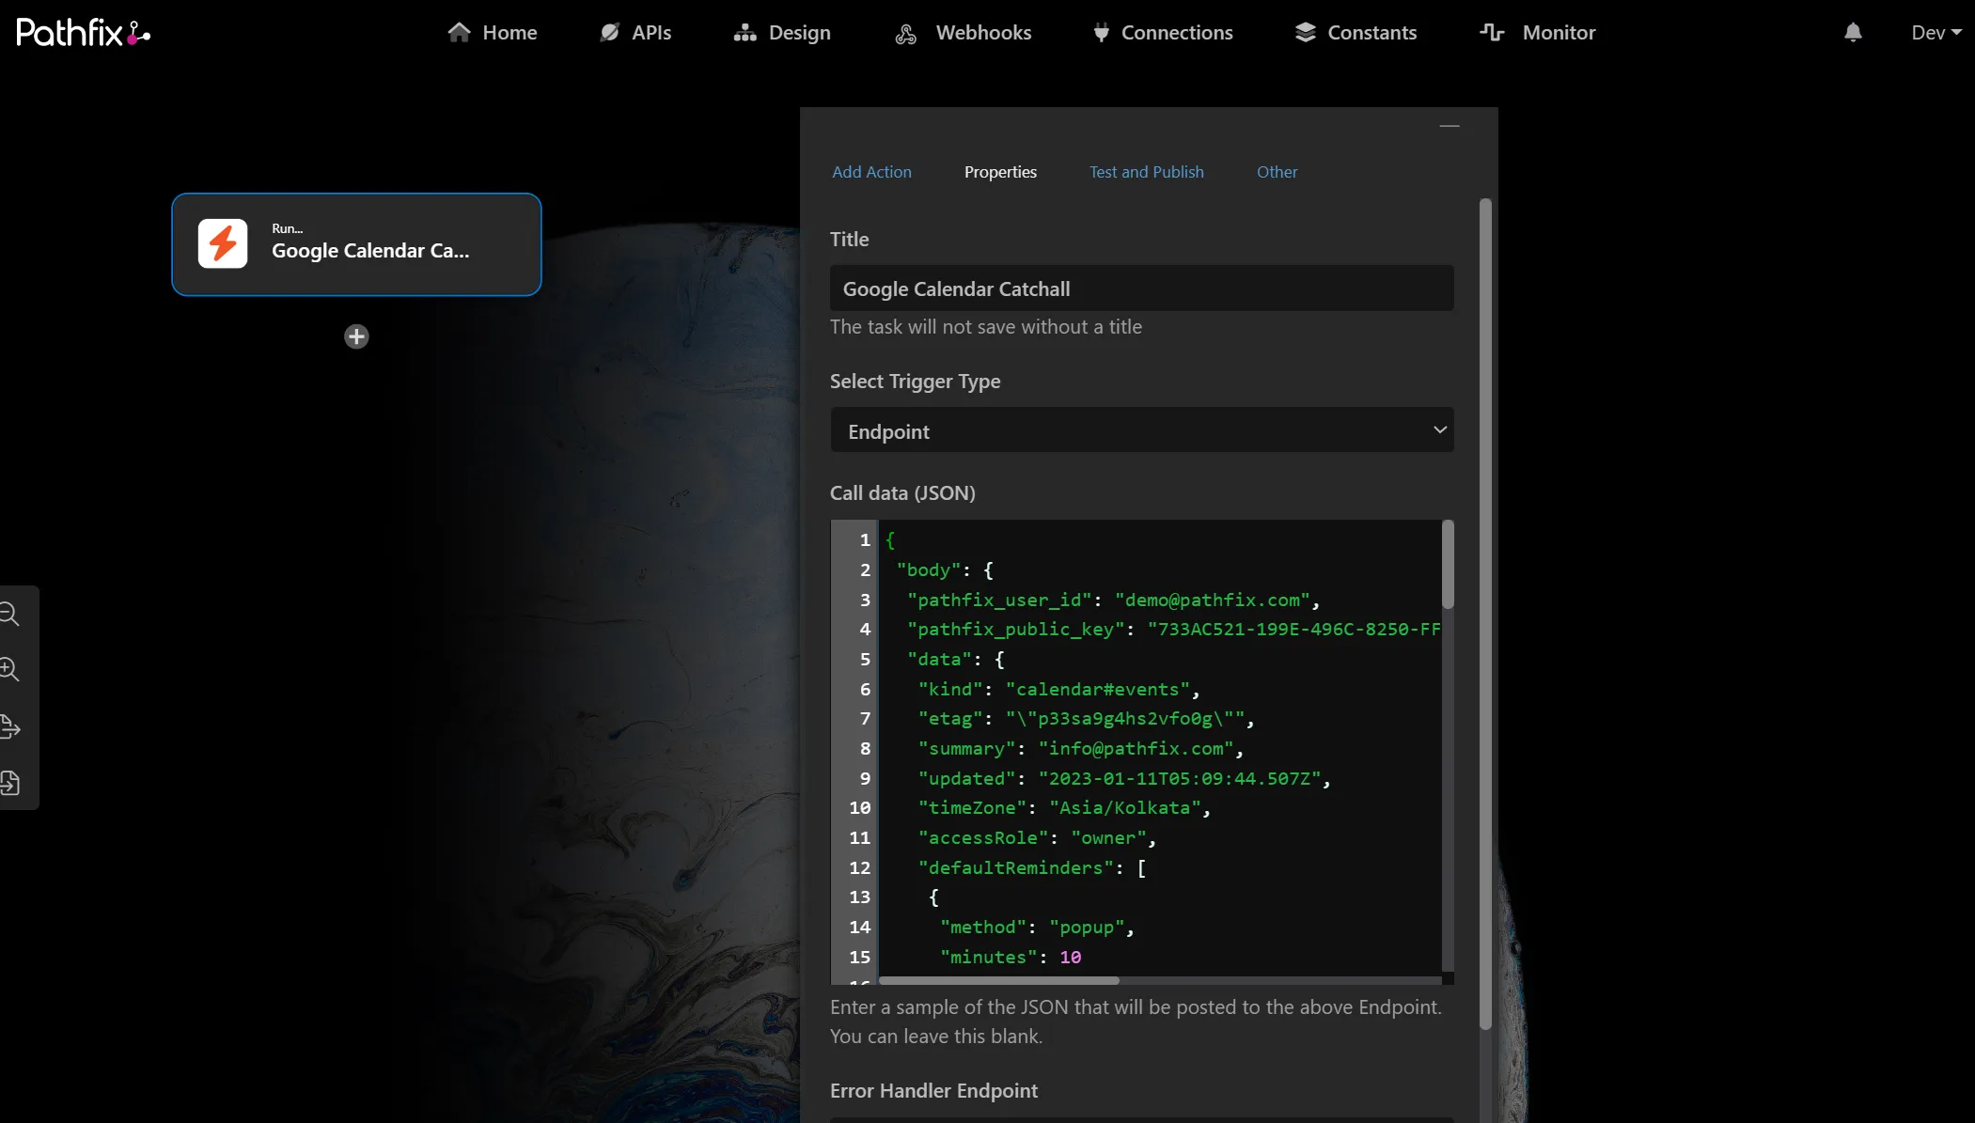Click the "kind": "calendar#events" line
Image resolution: width=1975 pixels, height=1123 pixels.
1058,689
